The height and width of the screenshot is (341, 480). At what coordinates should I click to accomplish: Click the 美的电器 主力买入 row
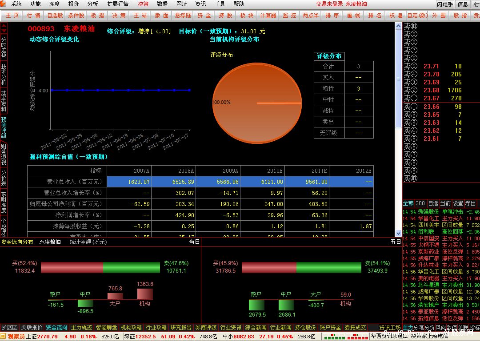point(441,278)
